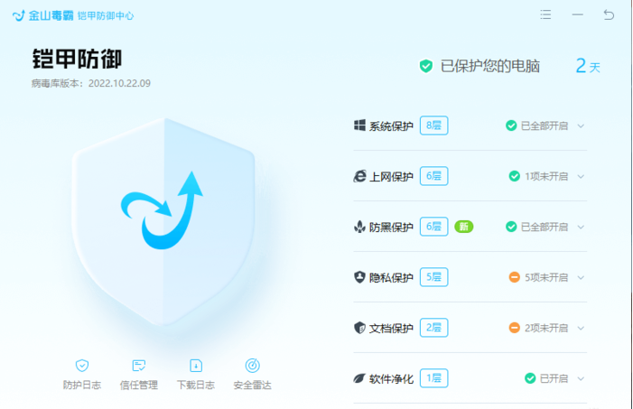
Task: Open the hamburger menu icon
Action: click(x=545, y=15)
